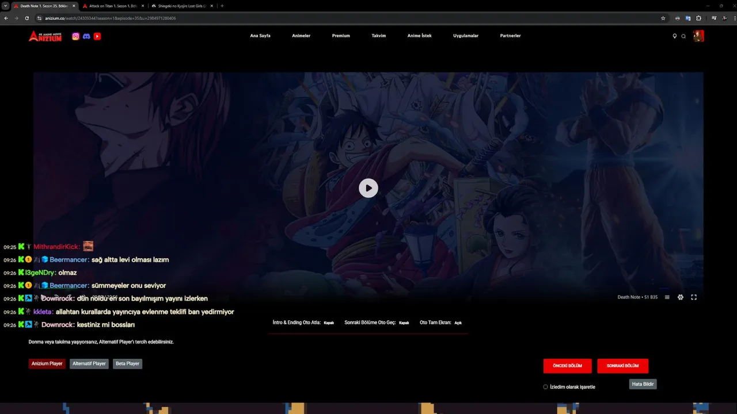Open Anizium Discord server icon

click(86, 36)
